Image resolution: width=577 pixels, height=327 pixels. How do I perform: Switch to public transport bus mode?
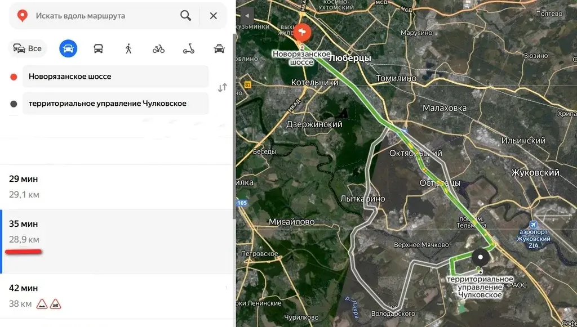pyautogui.click(x=98, y=48)
